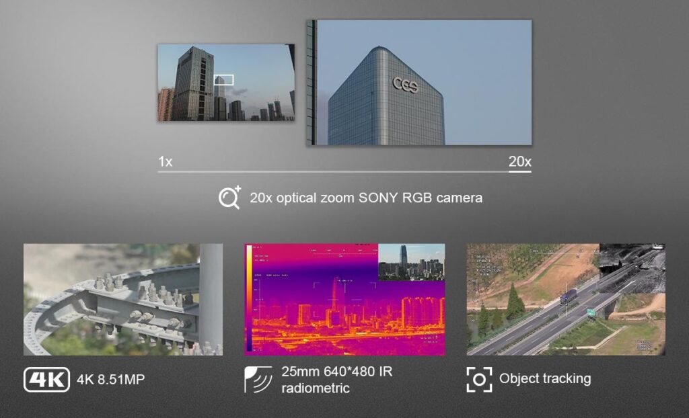Image resolution: width=689 pixels, height=418 pixels.
Task: Click the object tracking target icon
Action: coord(478,380)
